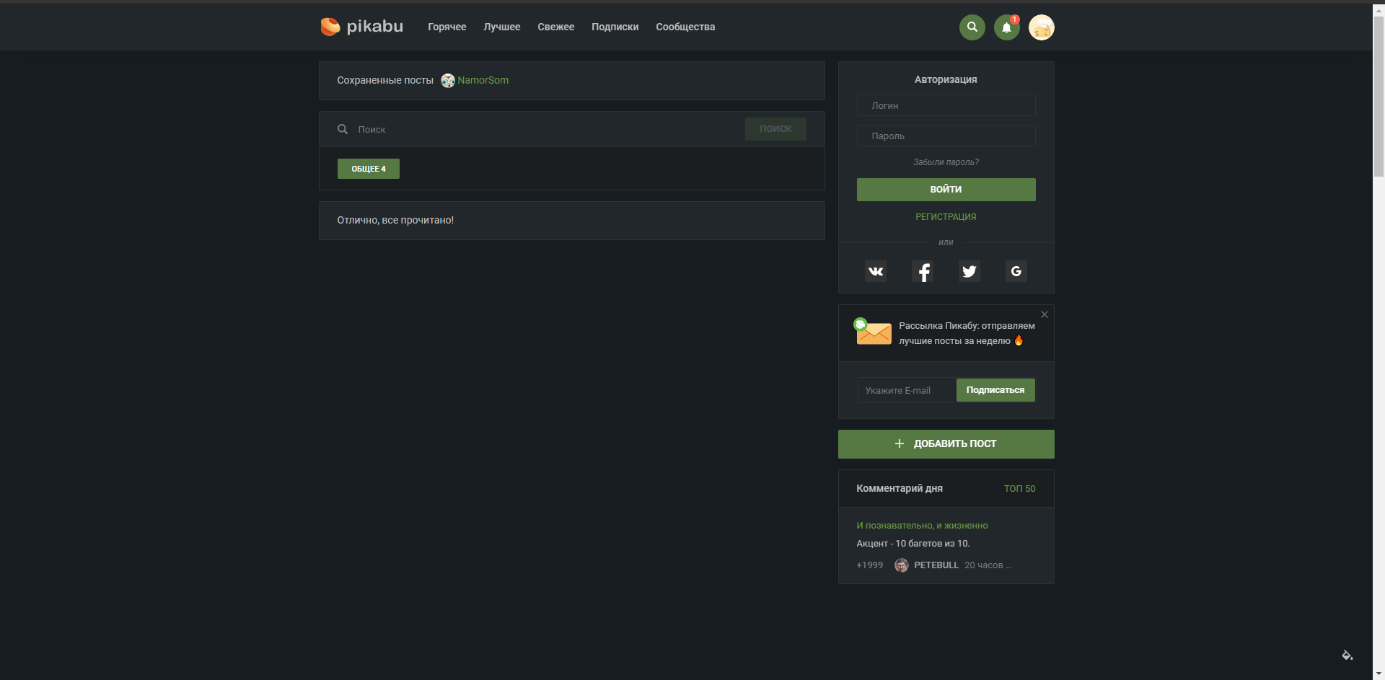Screen dimensions: 1385x680
Task: Open the PETEBULL username link
Action: click(936, 565)
